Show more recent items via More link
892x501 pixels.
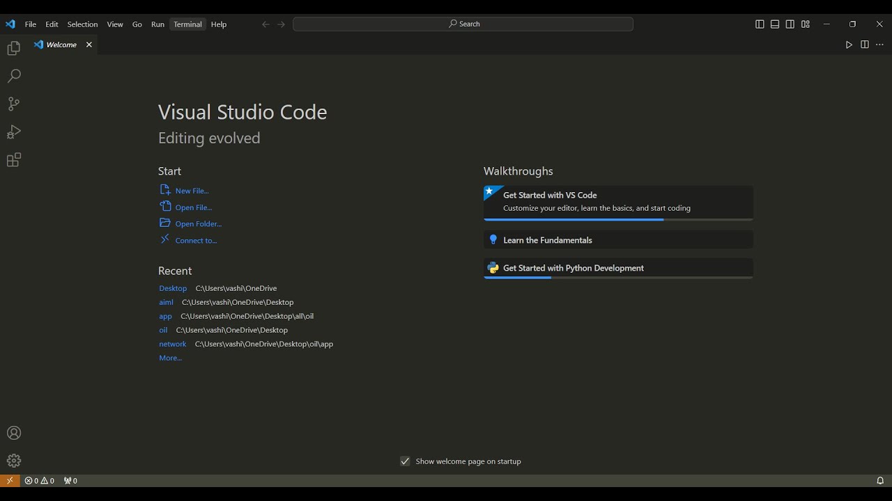tap(170, 358)
